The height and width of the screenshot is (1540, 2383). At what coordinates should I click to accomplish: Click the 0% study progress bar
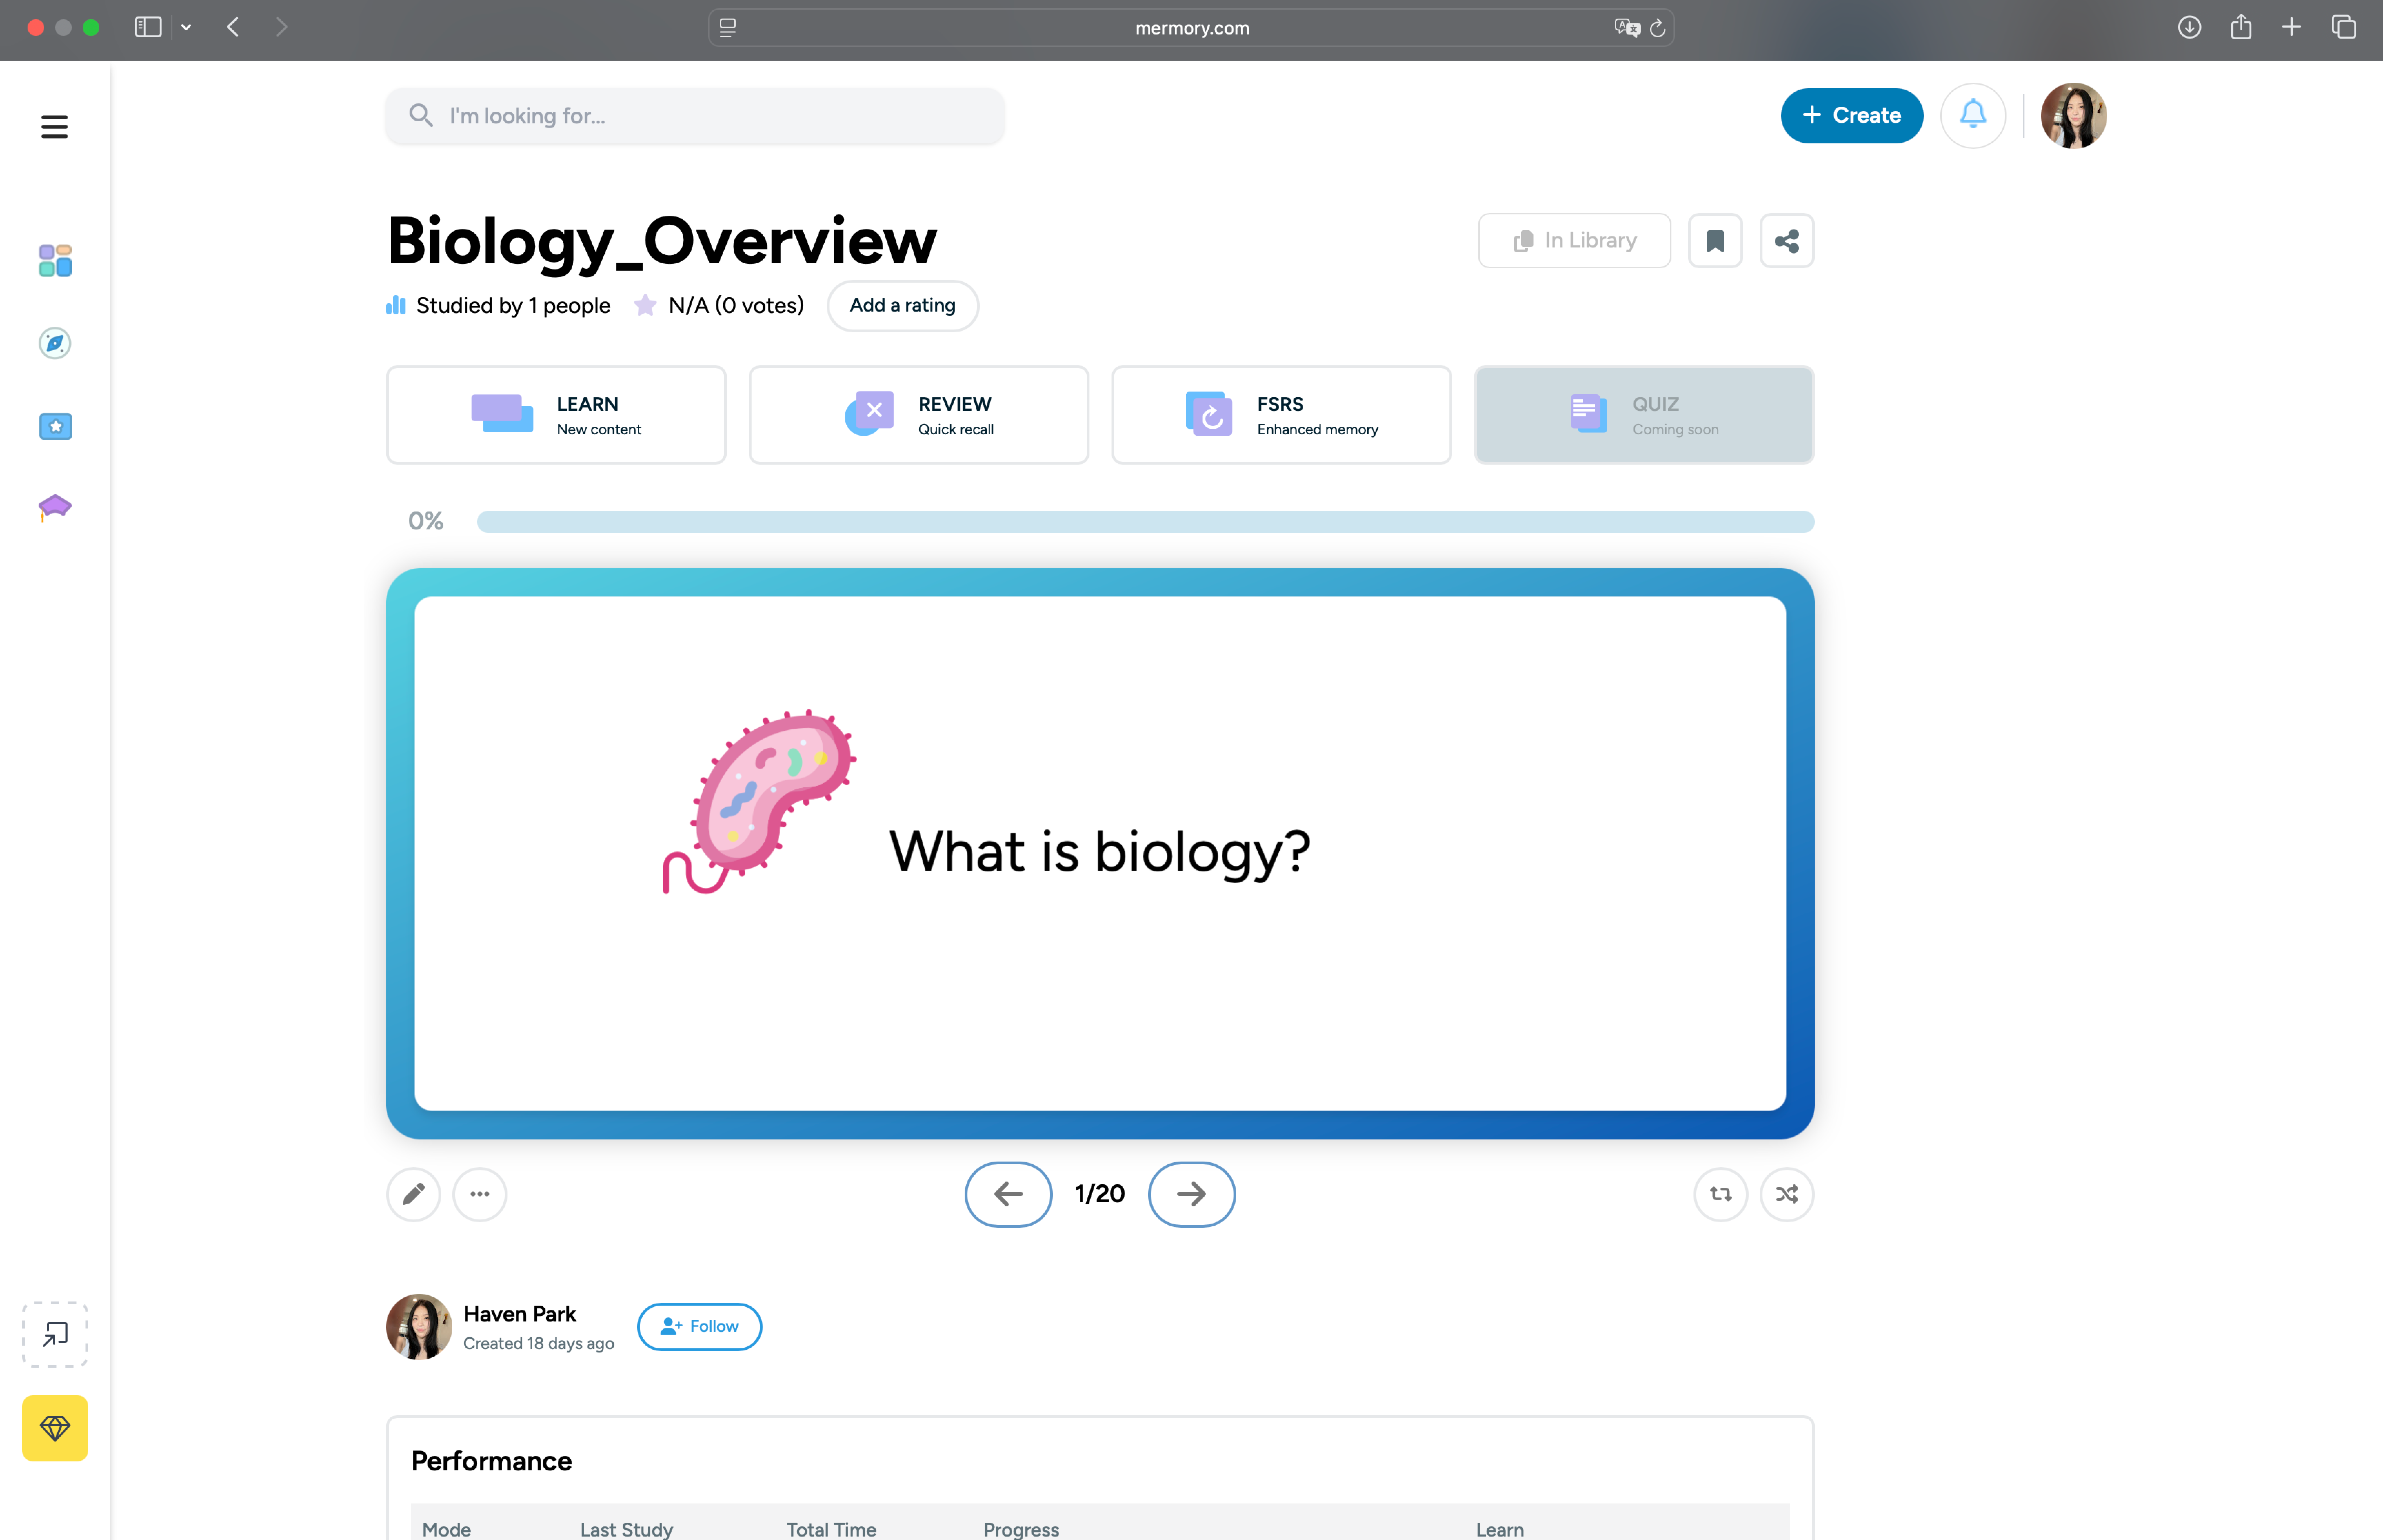point(1145,522)
